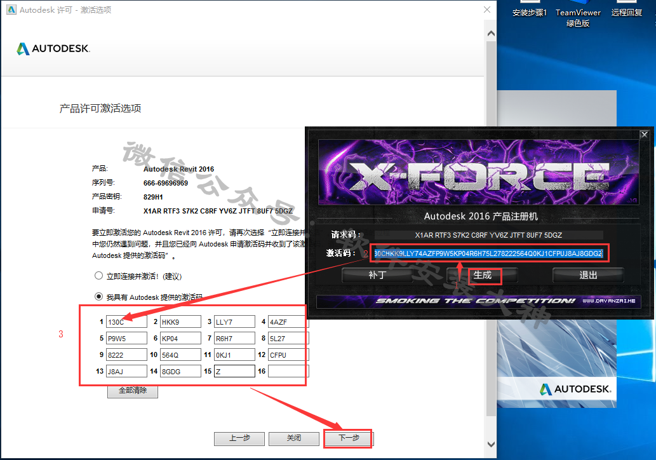Screen dimensions: 656x460
Task: Click the serial number 666-69696969
Action: click(166, 183)
